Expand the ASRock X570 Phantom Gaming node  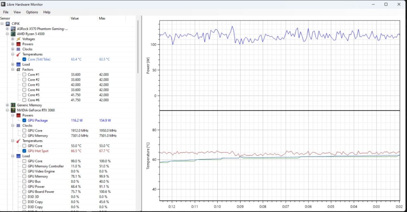7,29
